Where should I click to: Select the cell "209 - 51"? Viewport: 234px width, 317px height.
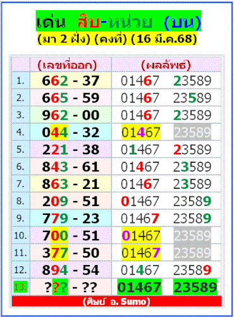tap(71, 201)
